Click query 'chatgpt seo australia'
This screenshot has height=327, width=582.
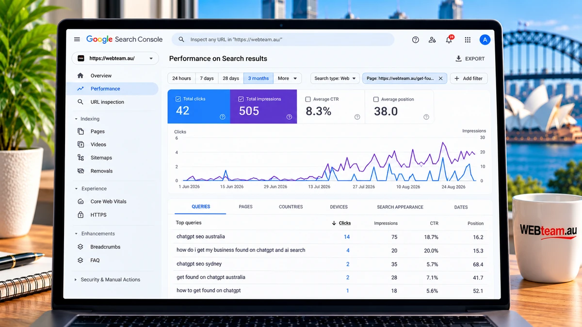click(x=200, y=237)
